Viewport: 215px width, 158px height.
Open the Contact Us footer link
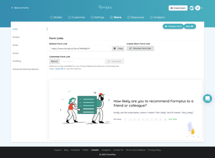(118, 150)
